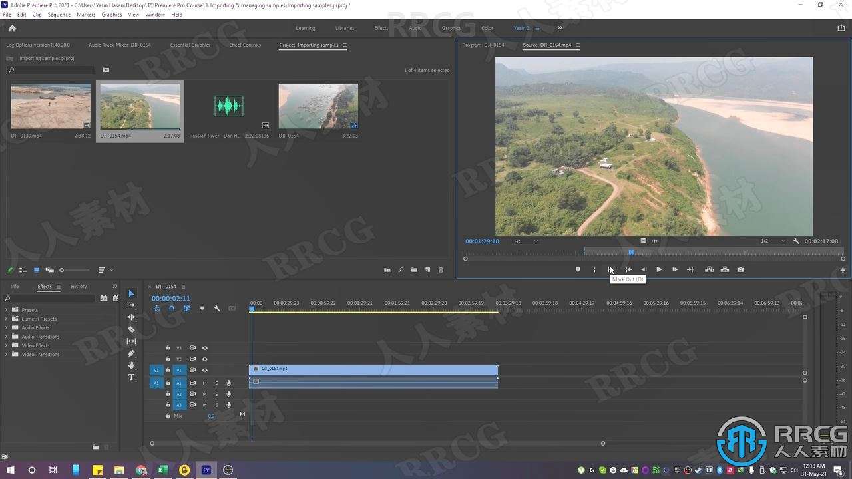Viewport: 852px width, 479px height.
Task: Open the Fit zoom level dropdown
Action: pos(526,241)
